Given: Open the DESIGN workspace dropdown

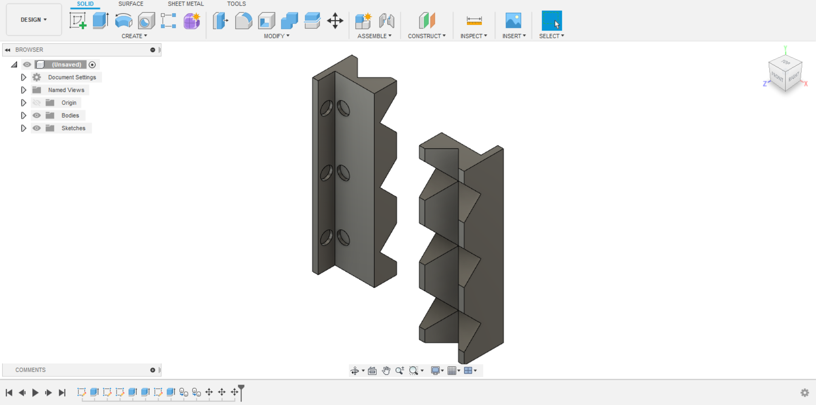Looking at the screenshot, I should coord(34,20).
